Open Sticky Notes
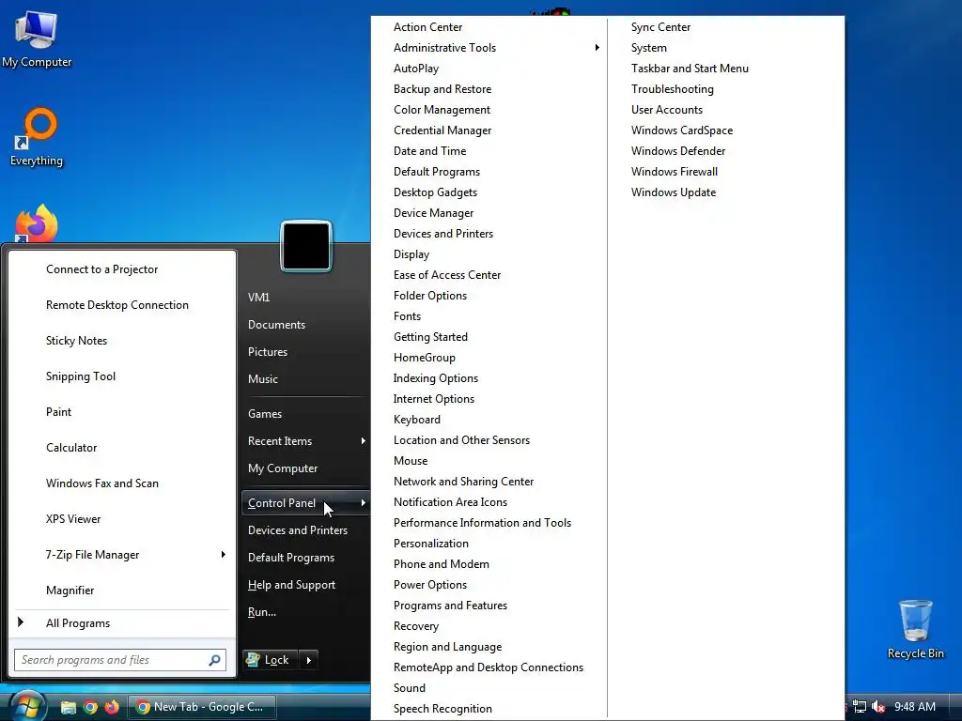This screenshot has width=962, height=721. (x=77, y=341)
